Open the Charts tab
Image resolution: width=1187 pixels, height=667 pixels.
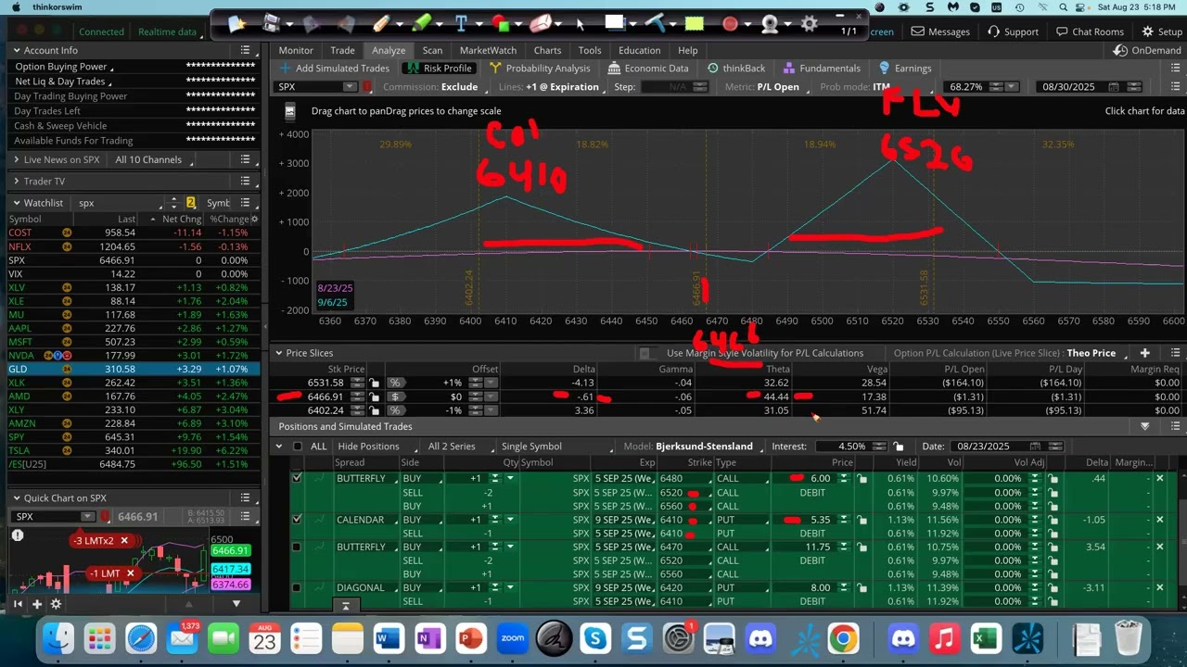(547, 50)
